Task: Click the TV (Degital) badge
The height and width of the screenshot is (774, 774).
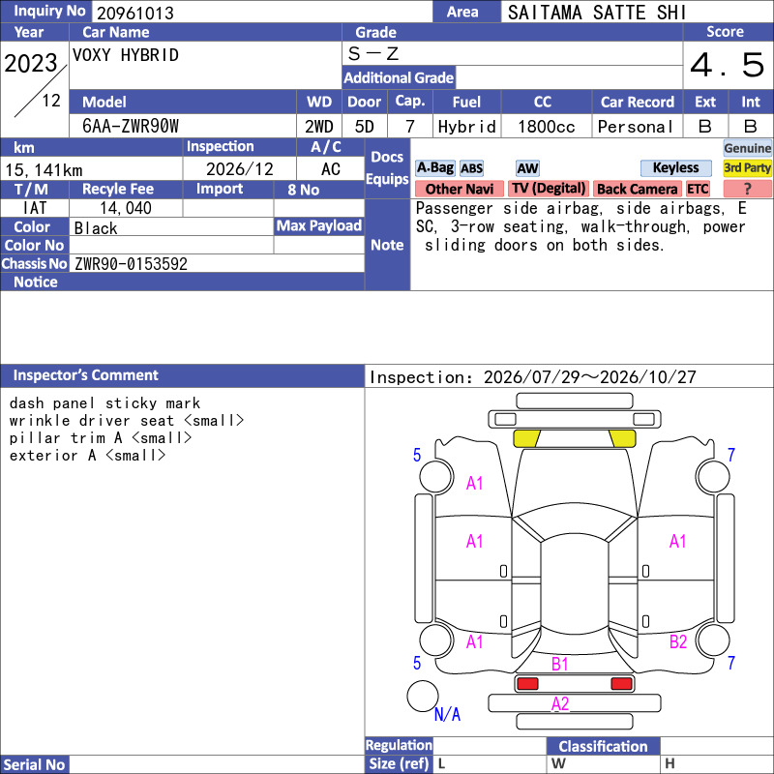Action: [549, 189]
